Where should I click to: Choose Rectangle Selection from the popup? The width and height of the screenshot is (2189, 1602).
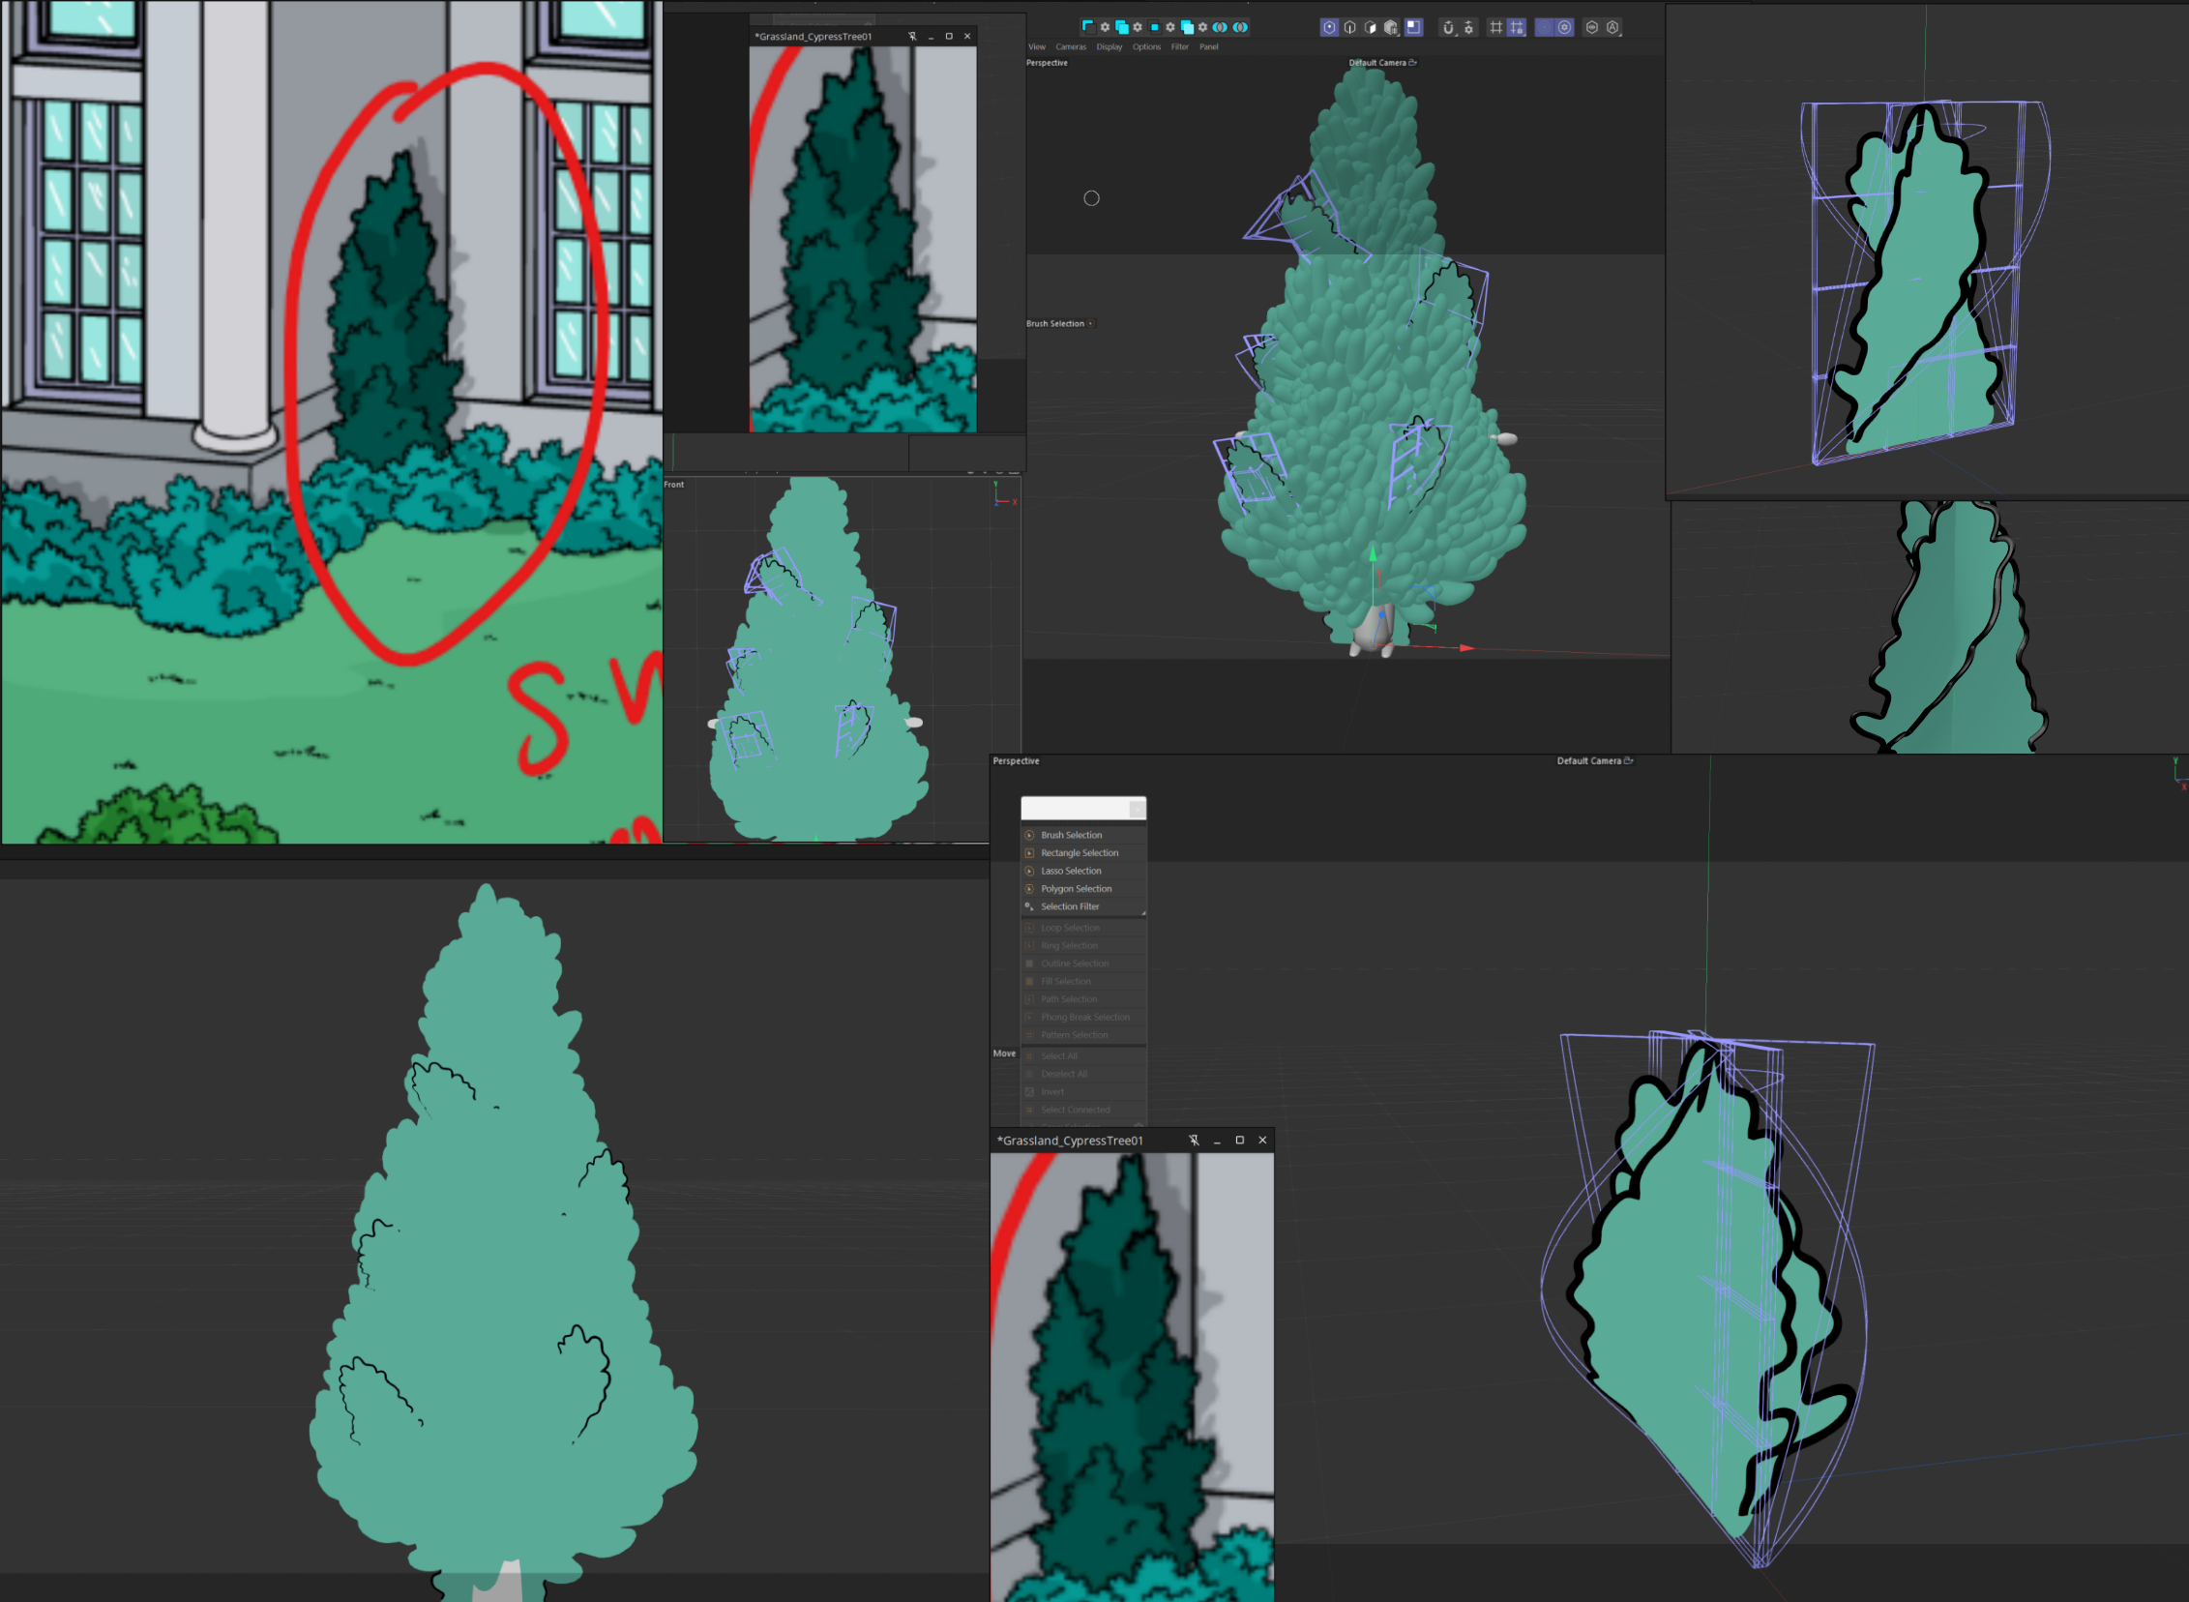[1079, 853]
